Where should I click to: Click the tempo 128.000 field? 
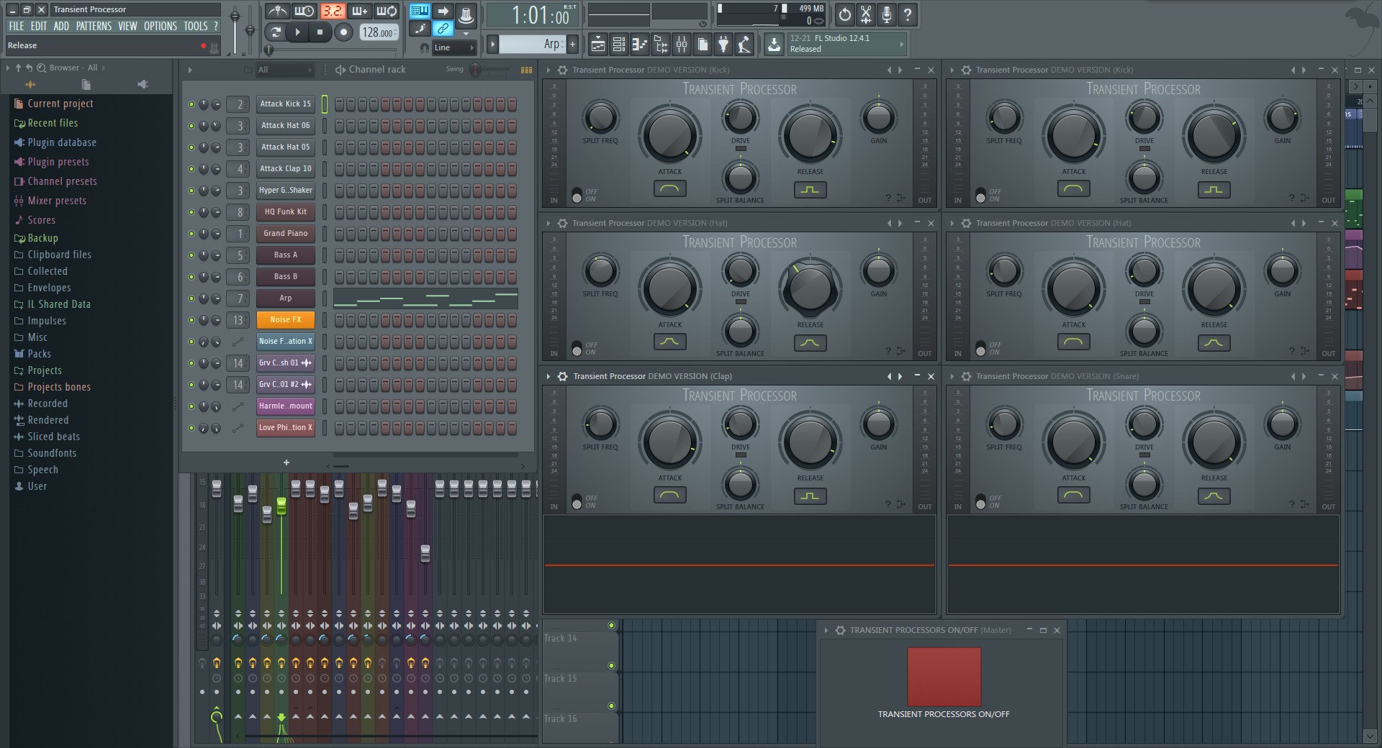click(379, 32)
